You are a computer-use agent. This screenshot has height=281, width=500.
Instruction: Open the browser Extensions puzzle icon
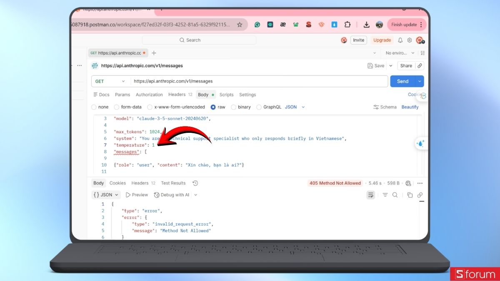point(347,25)
